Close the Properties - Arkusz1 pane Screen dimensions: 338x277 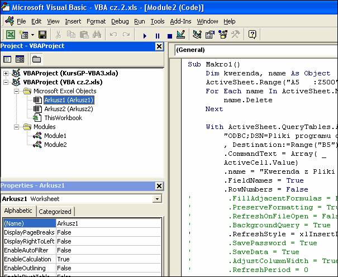click(x=159, y=186)
